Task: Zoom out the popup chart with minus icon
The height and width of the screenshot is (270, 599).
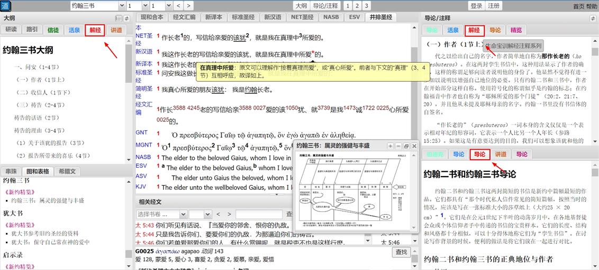Action: tap(398, 146)
